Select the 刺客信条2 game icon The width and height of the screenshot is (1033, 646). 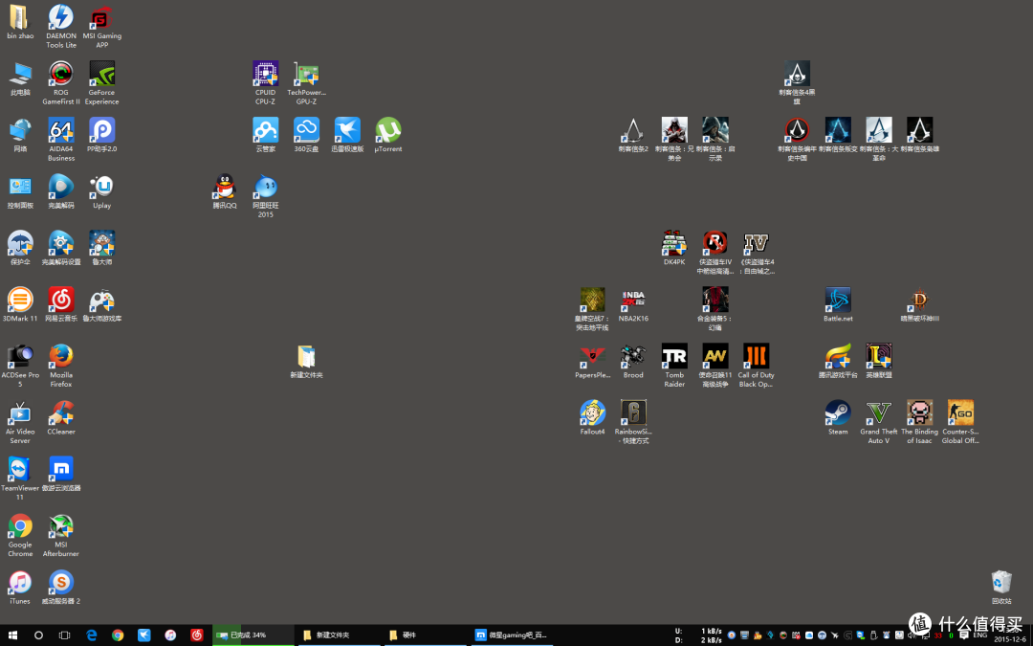pyautogui.click(x=633, y=135)
